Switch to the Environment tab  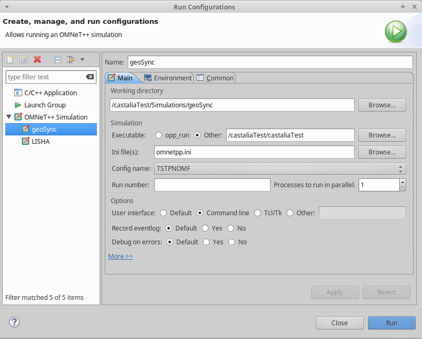tap(168, 78)
